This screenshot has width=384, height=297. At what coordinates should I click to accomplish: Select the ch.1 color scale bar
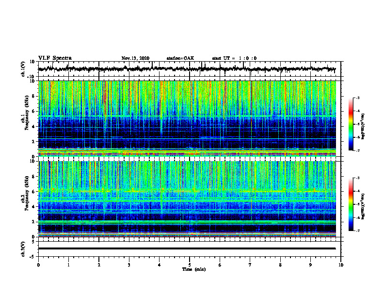[351, 124]
